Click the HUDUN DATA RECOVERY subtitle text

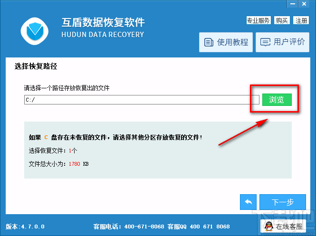[x=103, y=35]
